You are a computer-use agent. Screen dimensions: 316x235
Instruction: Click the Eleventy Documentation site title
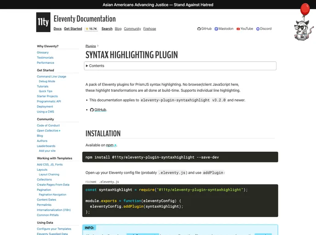[85, 19]
